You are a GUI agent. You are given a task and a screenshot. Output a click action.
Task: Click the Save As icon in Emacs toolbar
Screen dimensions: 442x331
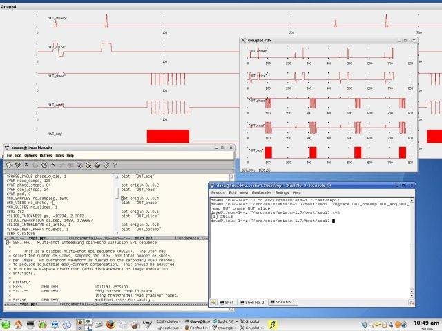pos(44,165)
